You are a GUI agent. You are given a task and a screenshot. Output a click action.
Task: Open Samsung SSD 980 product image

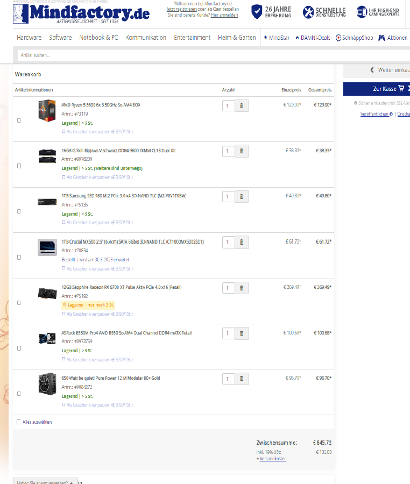click(47, 202)
